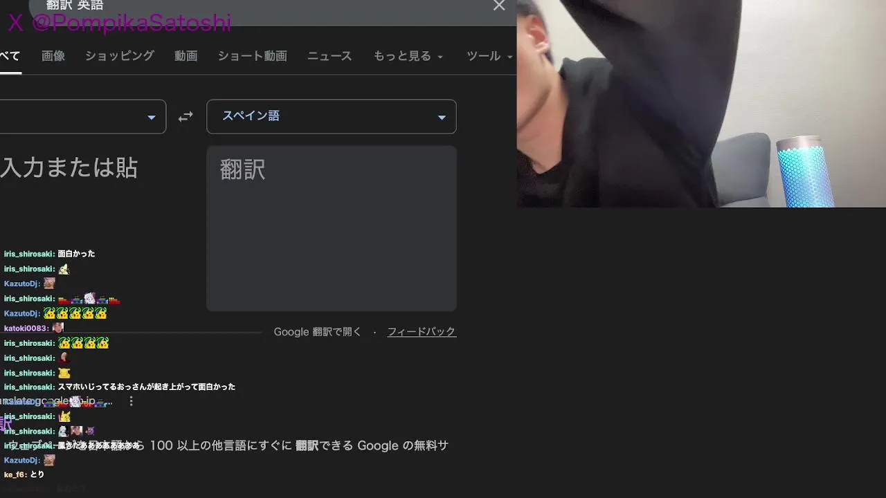This screenshot has height=498, width=886.
Task: Expand the もっと見る menu
Action: (x=408, y=56)
